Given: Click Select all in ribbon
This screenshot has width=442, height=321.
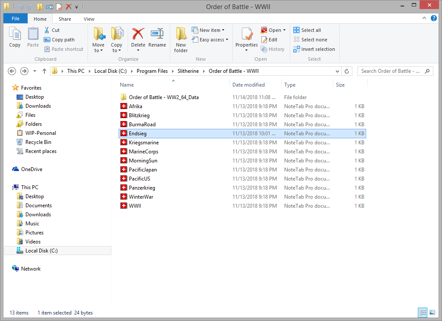Looking at the screenshot, I should tap(307, 30).
